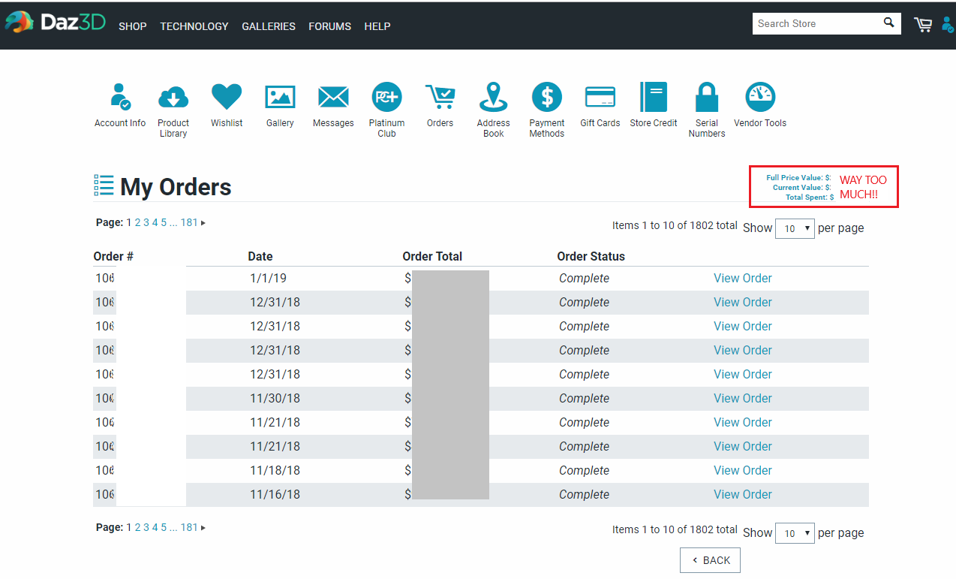956x579 pixels.
Task: Click the BACK button
Action: click(711, 560)
